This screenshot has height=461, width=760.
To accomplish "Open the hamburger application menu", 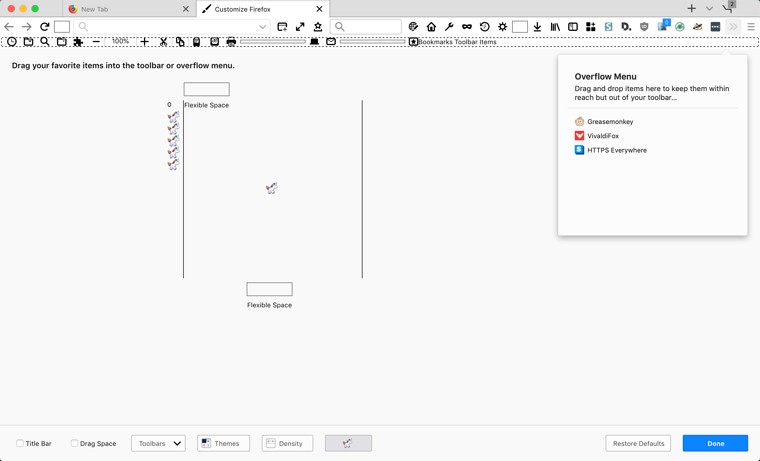I will [751, 27].
